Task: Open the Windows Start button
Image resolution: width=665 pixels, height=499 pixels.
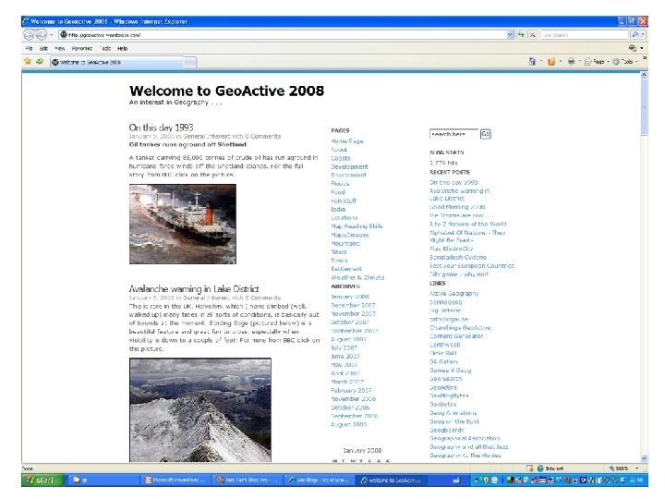Action: (x=42, y=480)
